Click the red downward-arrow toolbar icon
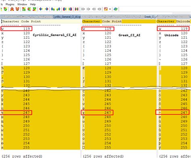191x158 pixels. pyautogui.click(x=17, y=9)
